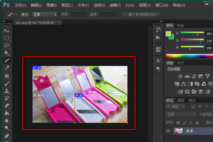Open the layer blend mode 正常 dropdown
This screenshot has width=213, height=142.
(x=181, y=115)
